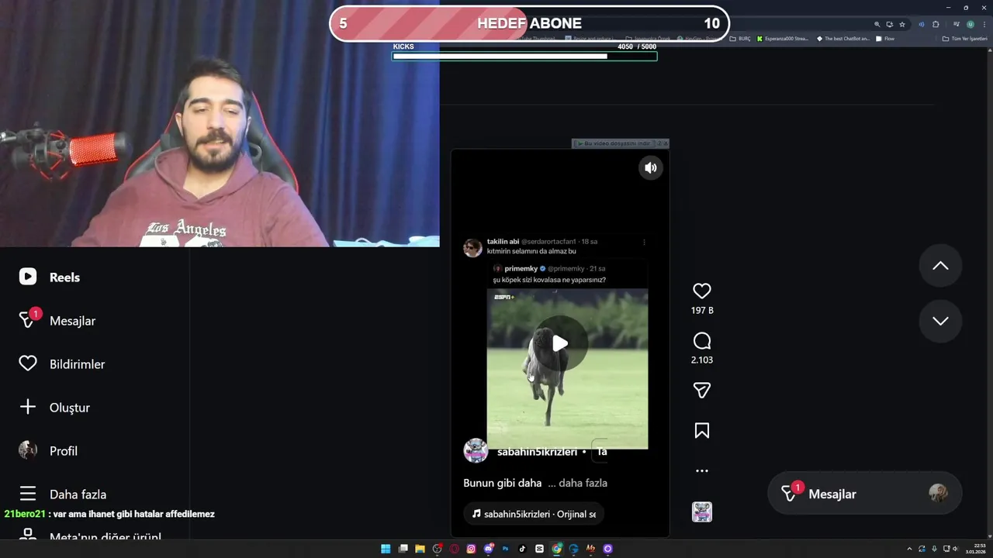Open TikTok from the taskbar

pos(522,549)
